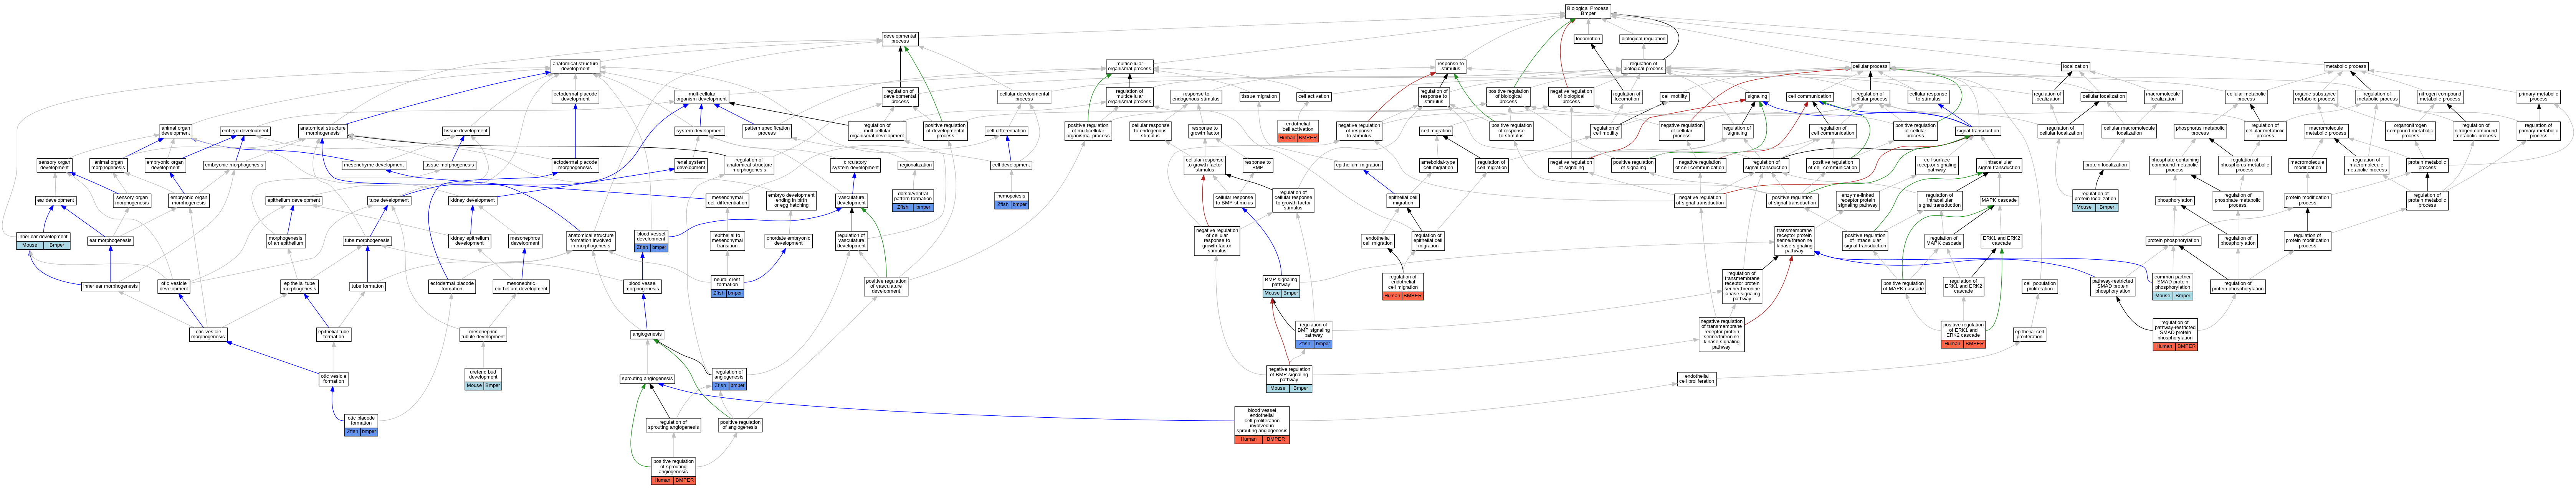Select 'common-partner SMAD protein phosphorylation' node
The height and width of the screenshot is (489, 2576).
point(2172,286)
